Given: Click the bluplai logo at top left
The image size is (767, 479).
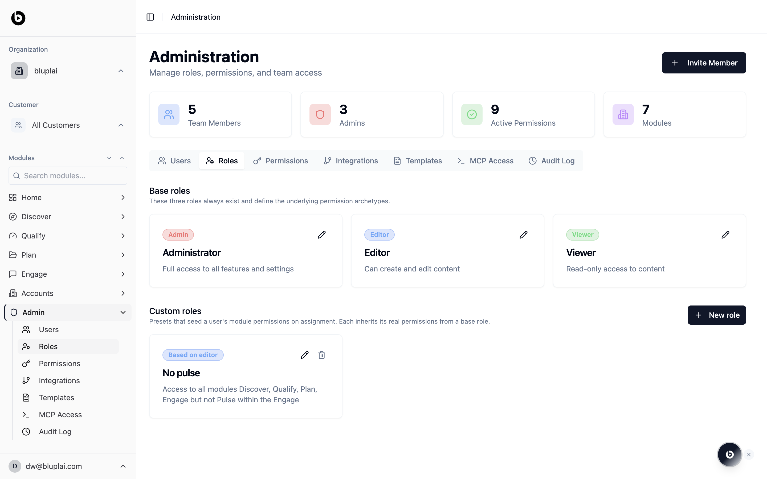Looking at the screenshot, I should [x=18, y=18].
